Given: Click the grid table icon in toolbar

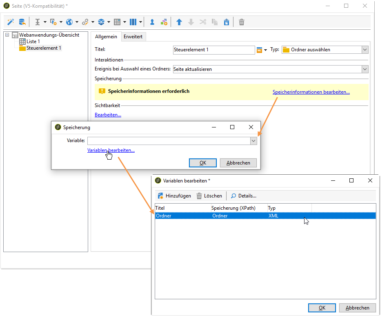Looking at the screenshot, I should (117, 22).
